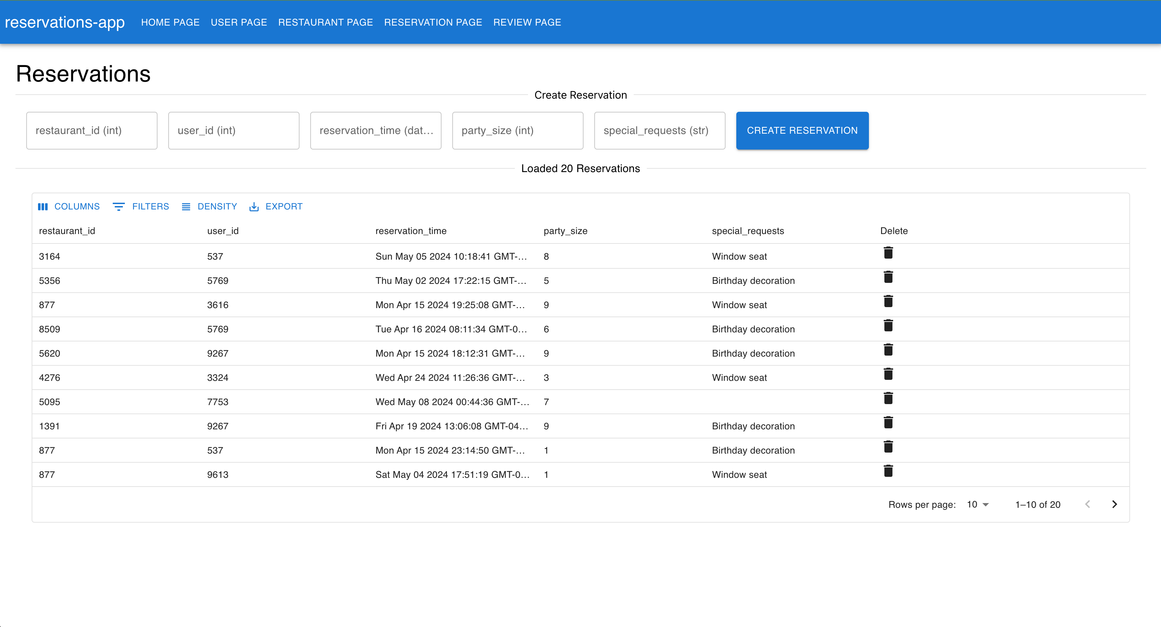Click trash icon for restaurant 5356 row

point(888,277)
